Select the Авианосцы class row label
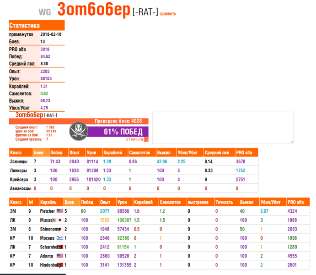This screenshot has height=275, width=316. (x=21, y=188)
